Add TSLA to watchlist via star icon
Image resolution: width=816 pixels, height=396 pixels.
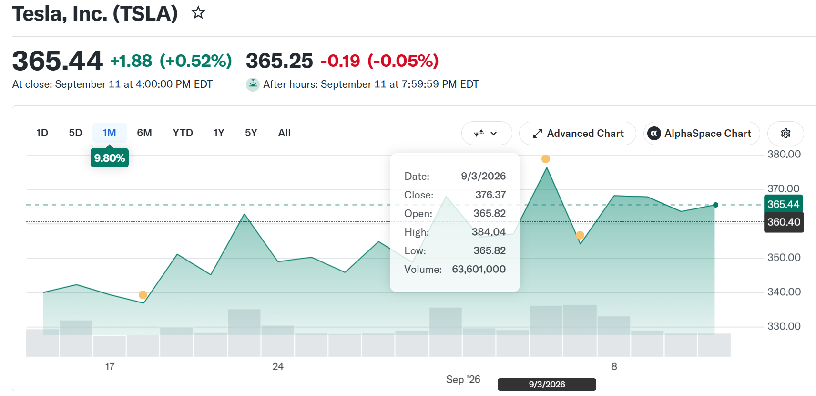click(198, 13)
